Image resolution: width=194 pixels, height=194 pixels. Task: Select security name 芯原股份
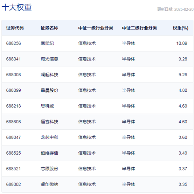[x=49, y=169]
